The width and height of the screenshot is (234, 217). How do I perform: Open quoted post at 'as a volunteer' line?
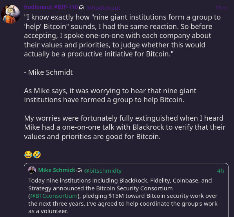(x=48, y=211)
